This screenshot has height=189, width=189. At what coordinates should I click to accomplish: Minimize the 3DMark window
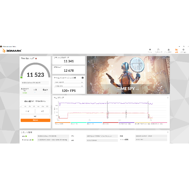coord(179,46)
